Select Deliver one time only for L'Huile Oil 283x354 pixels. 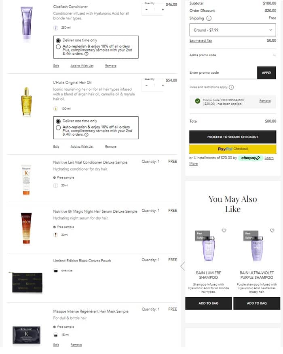[x=58, y=121]
